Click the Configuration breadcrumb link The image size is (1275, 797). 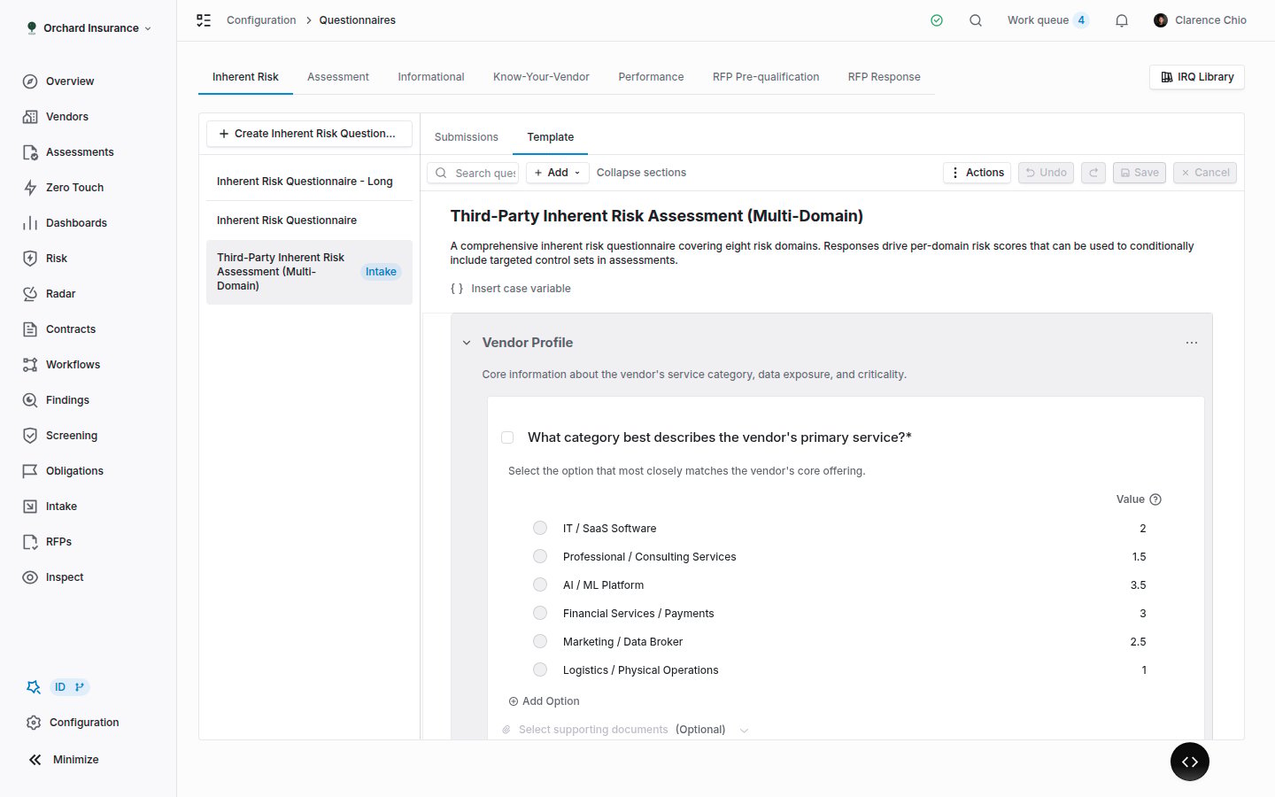click(x=261, y=20)
